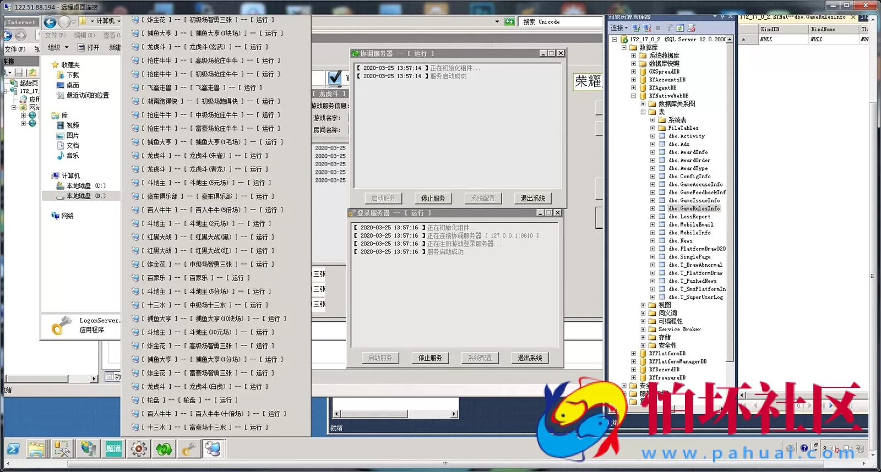881x472 pixels.
Task: Click the gold key LogonServer taskbar icon
Action: pyautogui.click(x=188, y=449)
